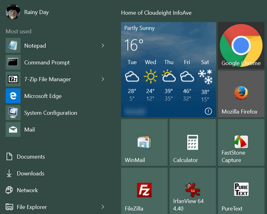Select the Wed sunny forecast
This screenshot has width=267, height=214.
[150, 80]
